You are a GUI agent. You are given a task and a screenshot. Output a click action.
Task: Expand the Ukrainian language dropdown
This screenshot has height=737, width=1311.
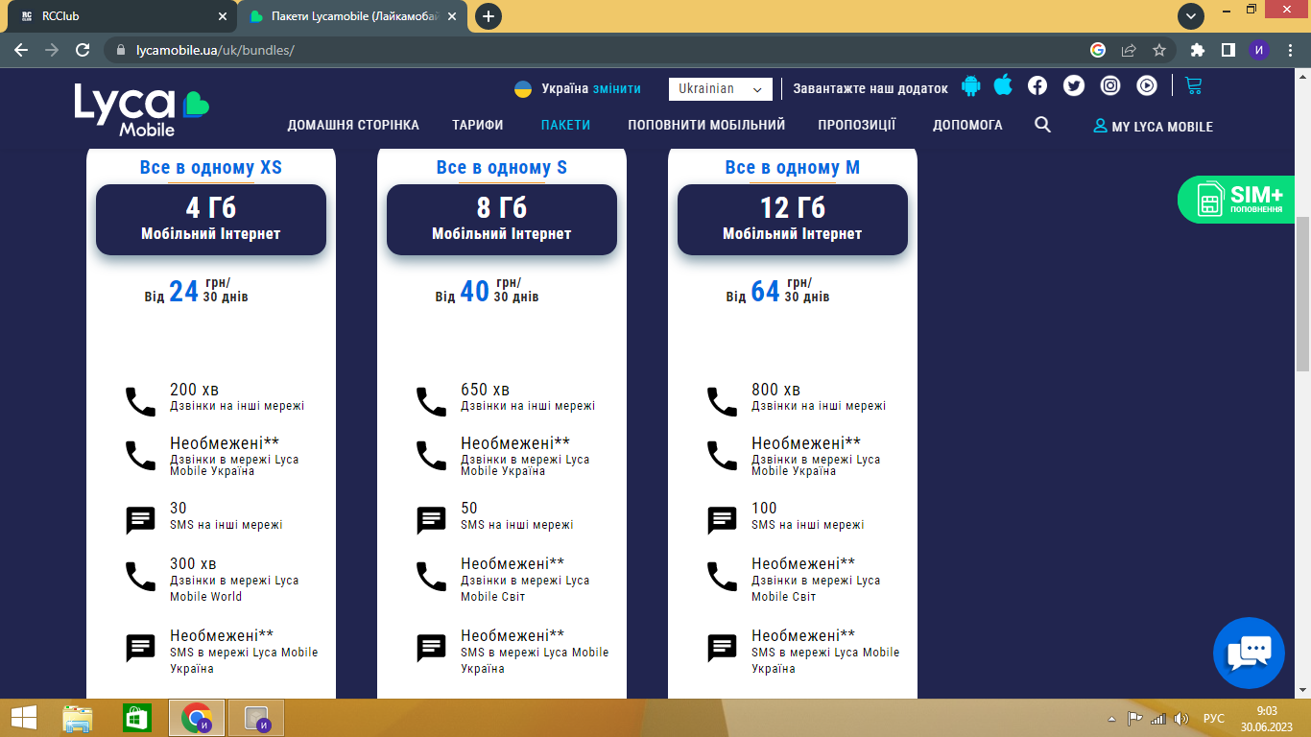click(721, 89)
